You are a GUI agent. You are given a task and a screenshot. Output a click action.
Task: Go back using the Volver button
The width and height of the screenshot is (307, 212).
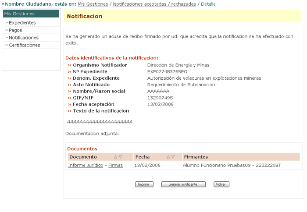(221, 184)
